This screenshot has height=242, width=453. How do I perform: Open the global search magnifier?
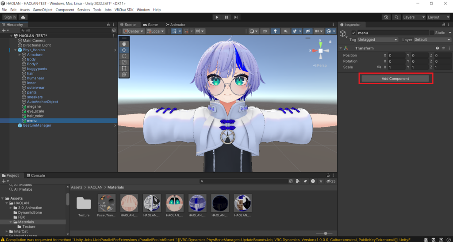point(397,17)
